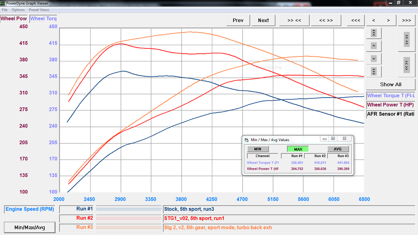418x235 pixels.
Task: Jump left with the '<<<' button
Action: click(356, 20)
